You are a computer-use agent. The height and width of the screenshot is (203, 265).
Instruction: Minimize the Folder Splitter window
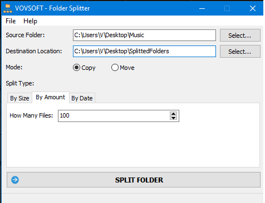(x=202, y=8)
